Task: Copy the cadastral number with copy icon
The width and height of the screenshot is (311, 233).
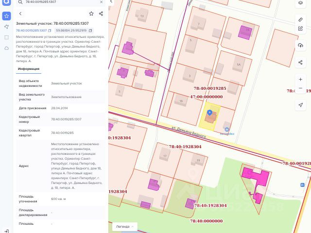Action: pos(50,31)
